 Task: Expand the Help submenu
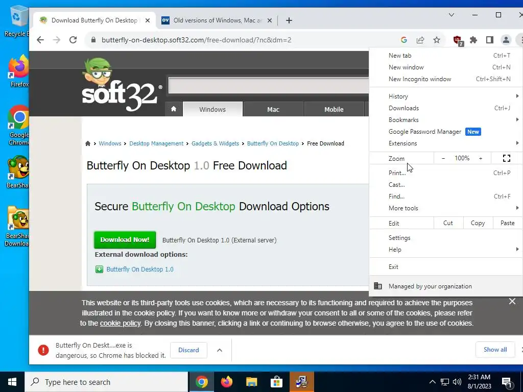pos(446,249)
